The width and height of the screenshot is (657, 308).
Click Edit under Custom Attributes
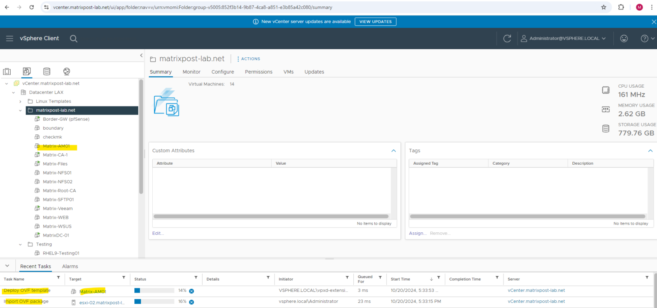click(x=157, y=233)
